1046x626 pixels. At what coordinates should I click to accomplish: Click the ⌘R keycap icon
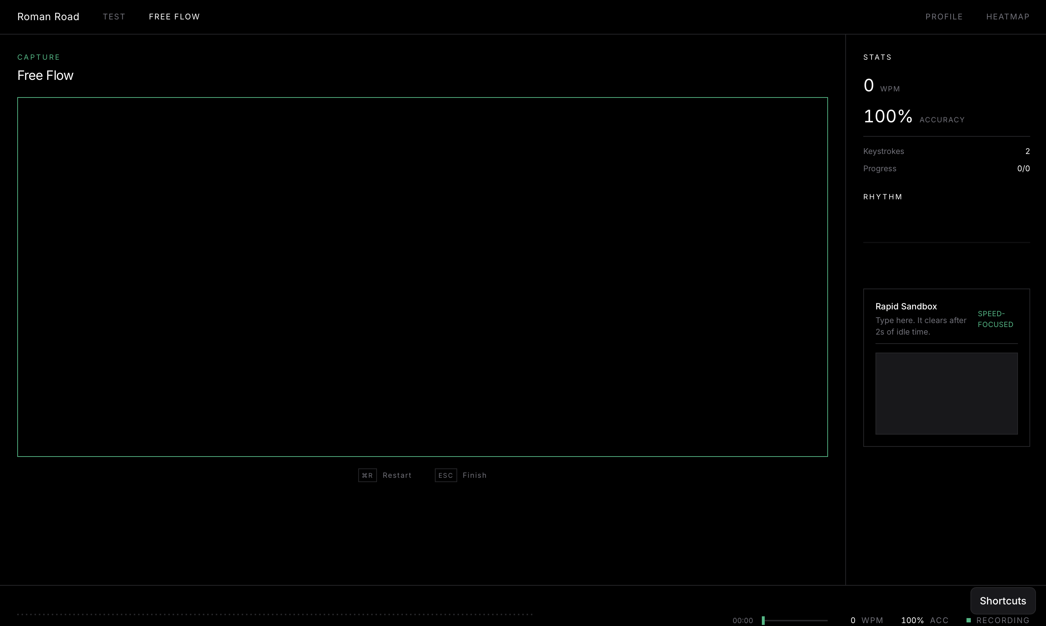(367, 475)
